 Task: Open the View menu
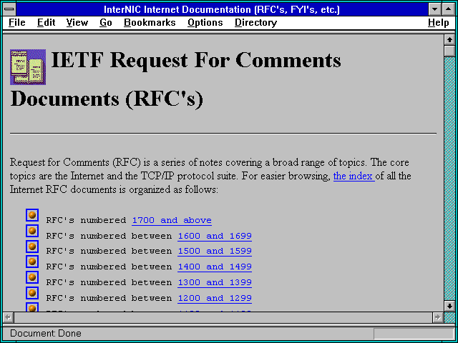(77, 23)
